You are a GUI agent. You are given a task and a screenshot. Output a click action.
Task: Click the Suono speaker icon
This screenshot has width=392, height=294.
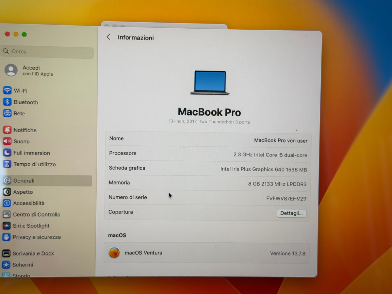click(7, 141)
